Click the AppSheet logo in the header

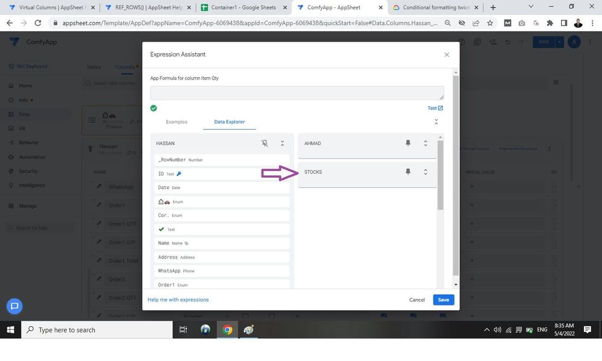coord(14,42)
